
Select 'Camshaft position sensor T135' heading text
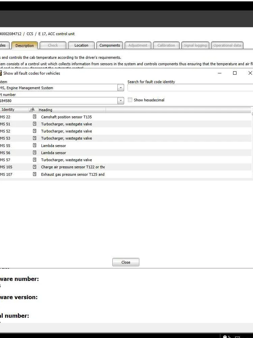click(66, 117)
